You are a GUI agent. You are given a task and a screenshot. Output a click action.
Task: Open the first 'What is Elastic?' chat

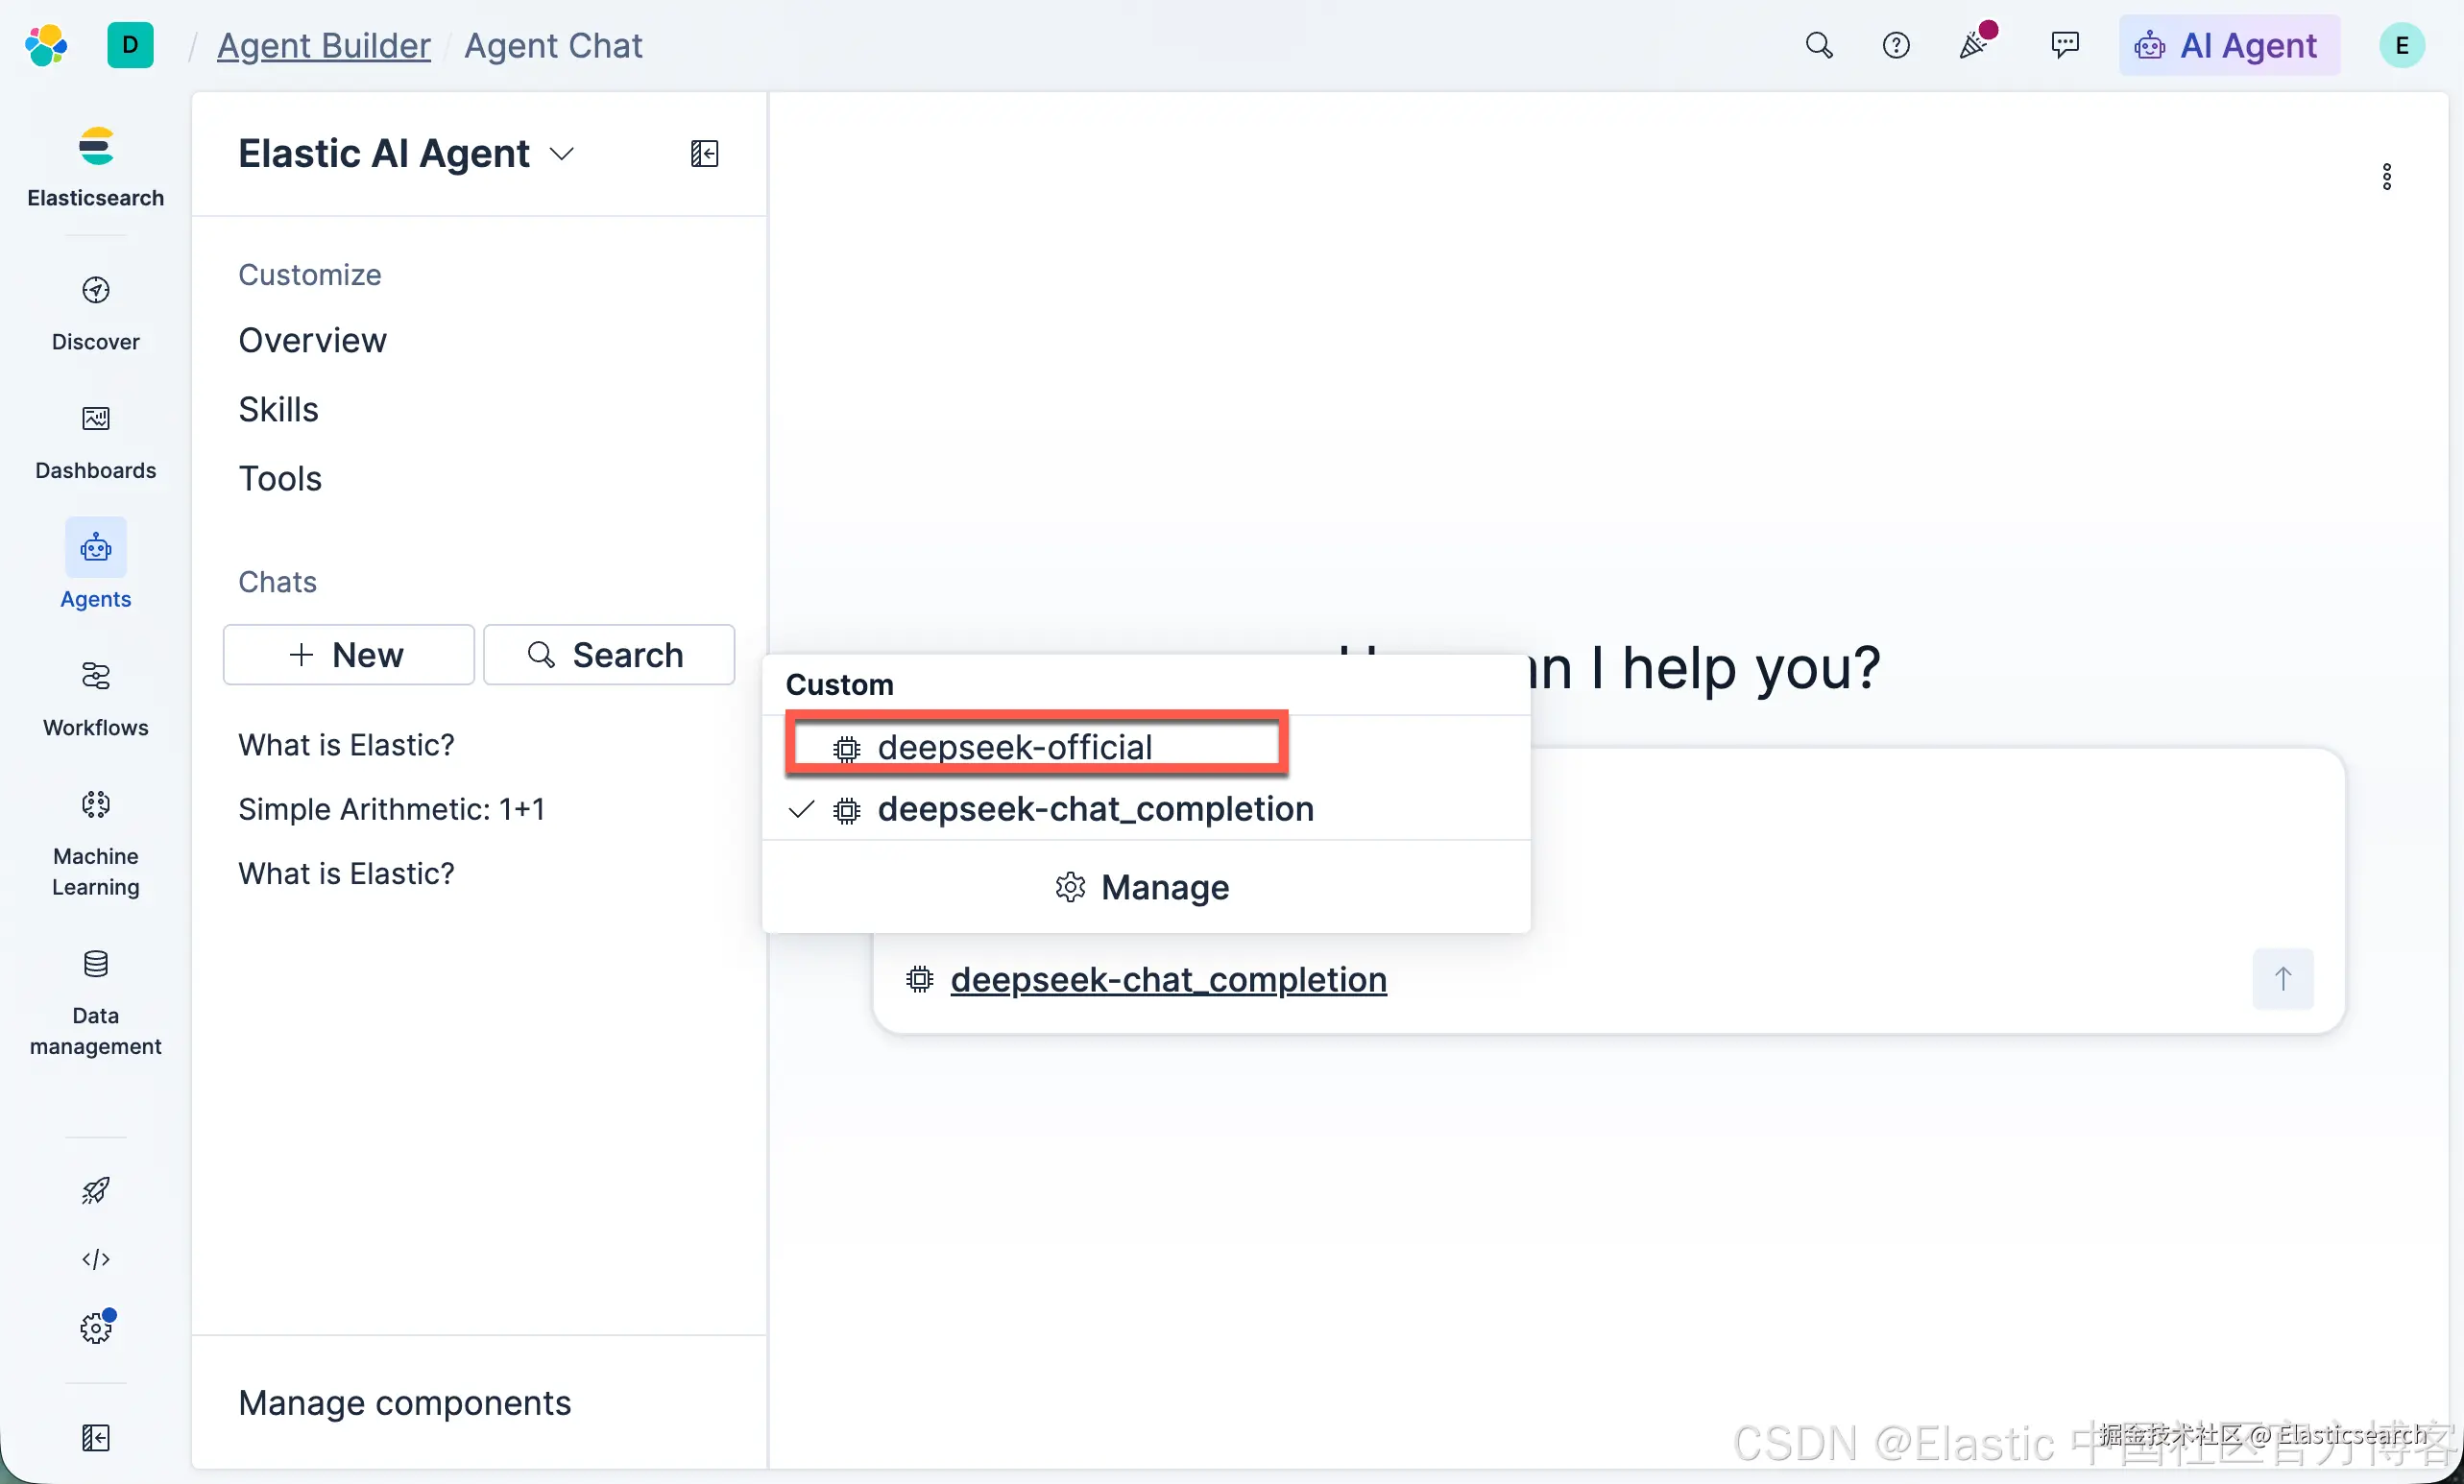(x=346, y=745)
